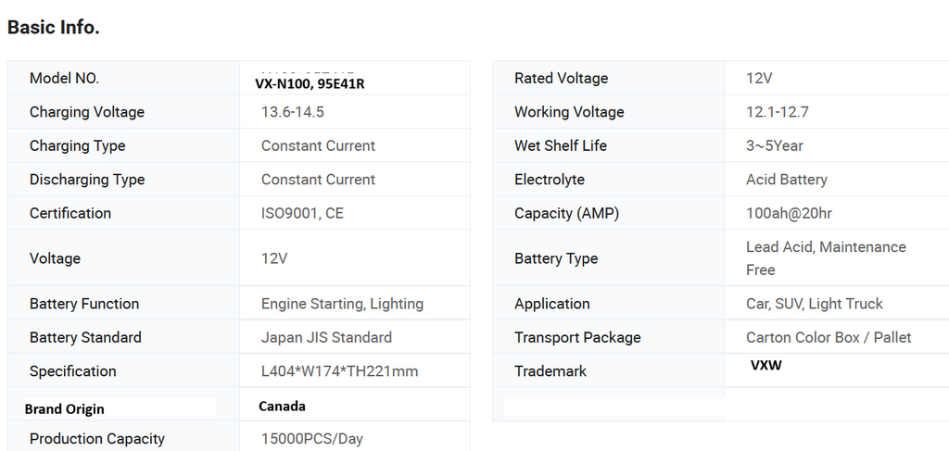Click the 100ah@20hr capacity value
This screenshot has height=451, width=949.
pyautogui.click(x=789, y=213)
